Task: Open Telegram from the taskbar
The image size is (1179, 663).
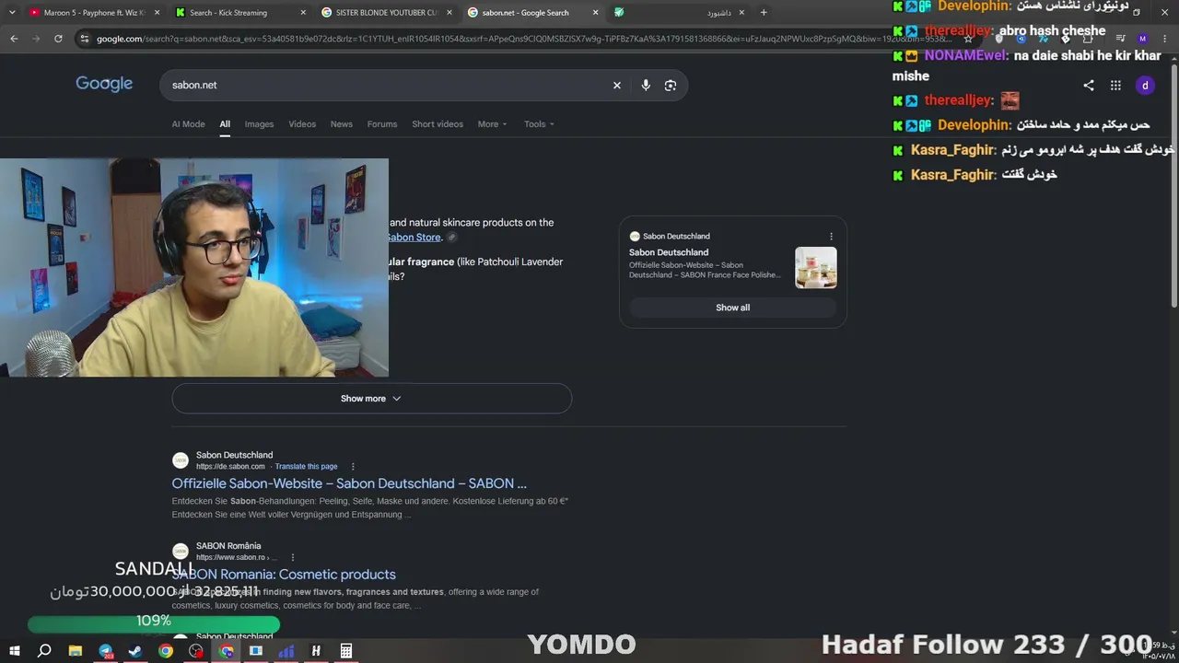Action: pyautogui.click(x=105, y=651)
